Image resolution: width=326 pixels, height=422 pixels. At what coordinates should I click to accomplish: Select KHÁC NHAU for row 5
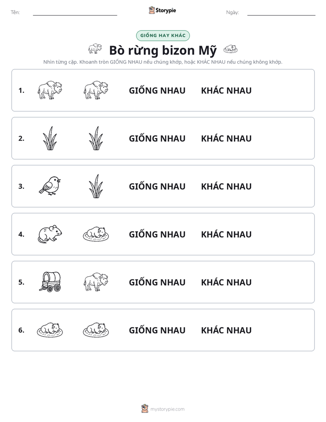[226, 282]
